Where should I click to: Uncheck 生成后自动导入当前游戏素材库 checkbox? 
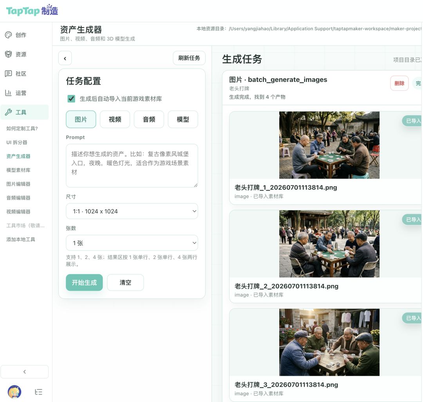71,98
